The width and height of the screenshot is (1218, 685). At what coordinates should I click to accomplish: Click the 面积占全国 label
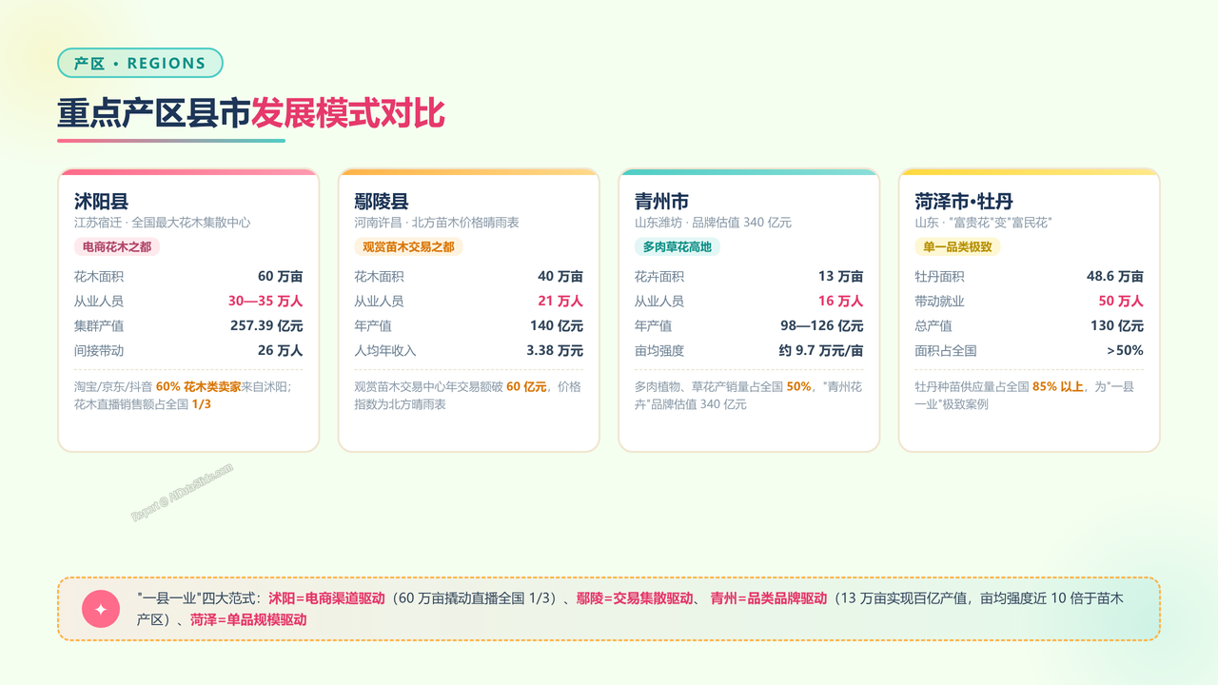tap(946, 350)
